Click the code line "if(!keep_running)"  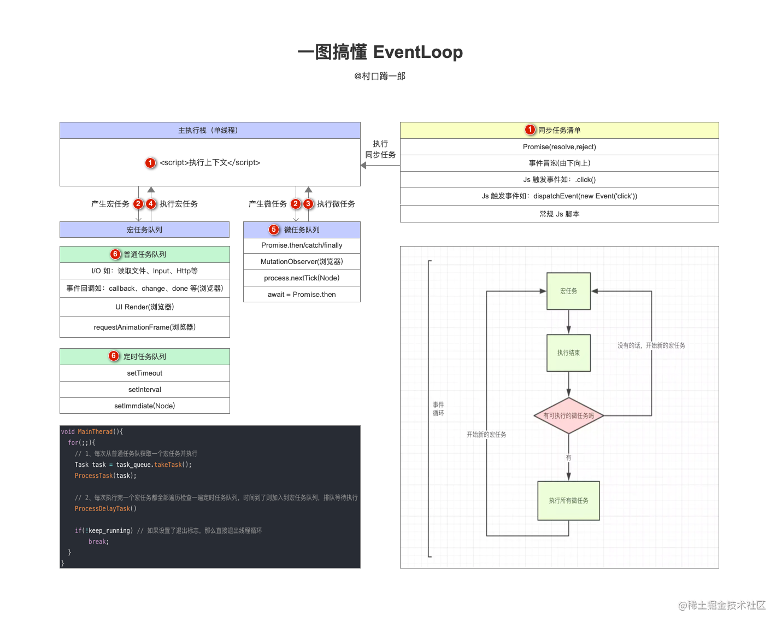click(x=104, y=531)
